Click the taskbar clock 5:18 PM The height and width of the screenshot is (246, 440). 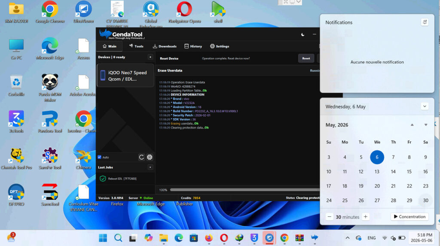421,238
